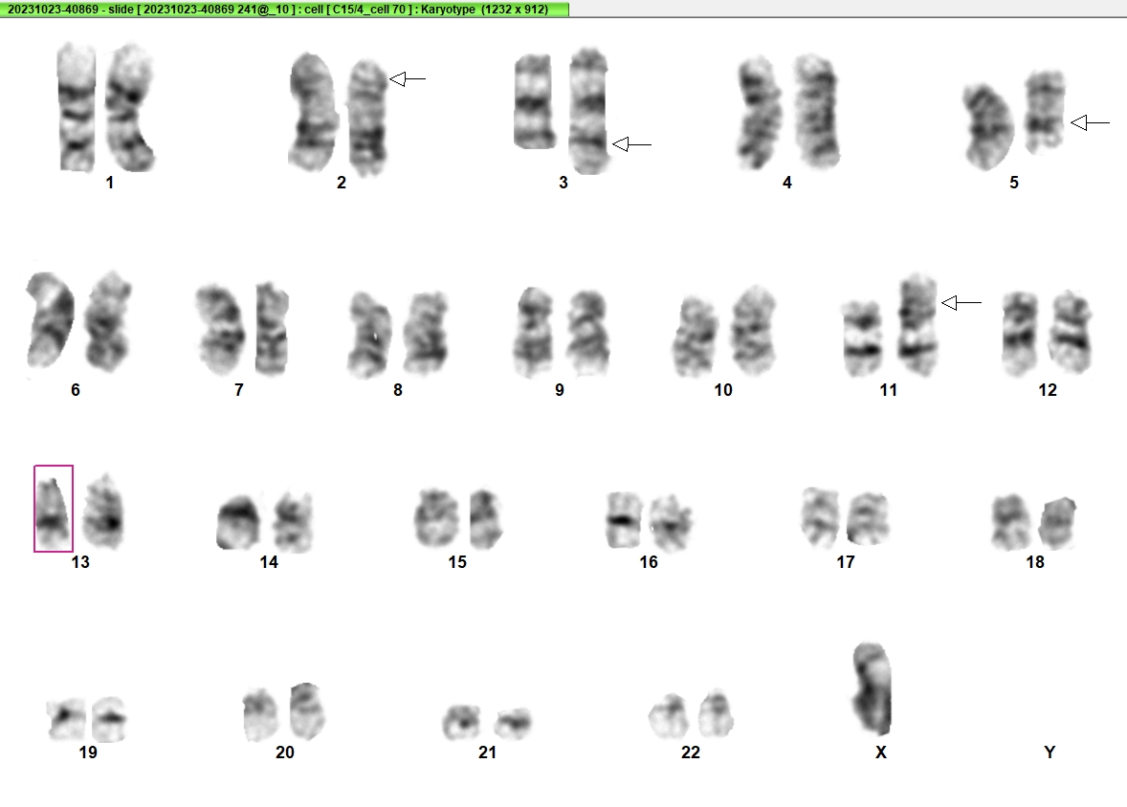Viewport: 1127px width, 807px height.
Task: Click the left chromosome 4 homolog
Action: coord(760,112)
